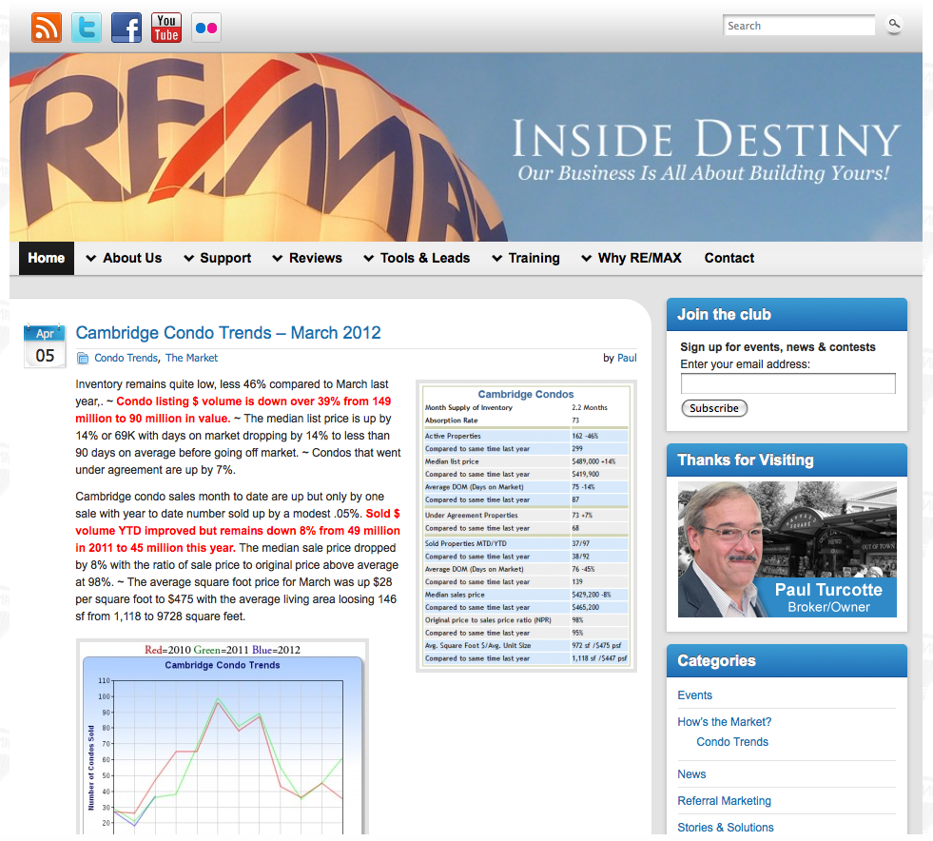Open the Referral Marketing category
This screenshot has width=933, height=841.
coord(724,801)
